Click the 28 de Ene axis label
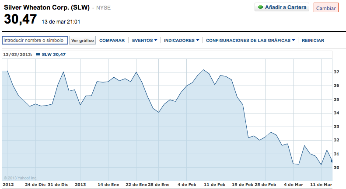Viewport: 346px width, 189px height. [159, 185]
